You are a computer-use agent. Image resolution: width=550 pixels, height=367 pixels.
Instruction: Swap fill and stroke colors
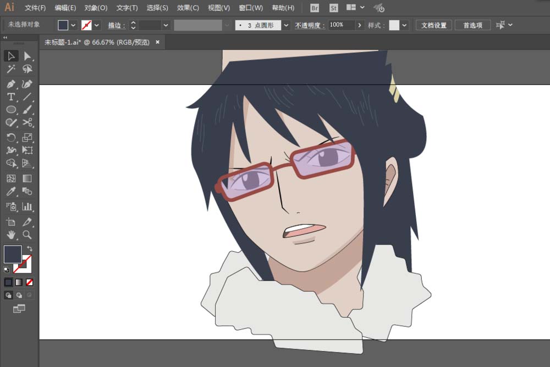click(30, 249)
